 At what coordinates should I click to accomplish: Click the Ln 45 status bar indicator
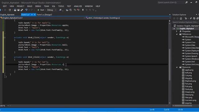coord(152,110)
